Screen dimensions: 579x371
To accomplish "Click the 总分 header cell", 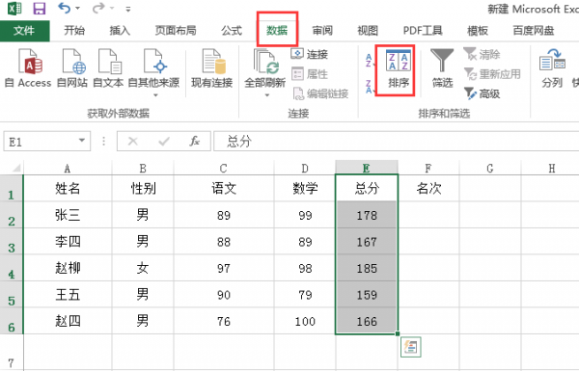I will click(x=367, y=188).
